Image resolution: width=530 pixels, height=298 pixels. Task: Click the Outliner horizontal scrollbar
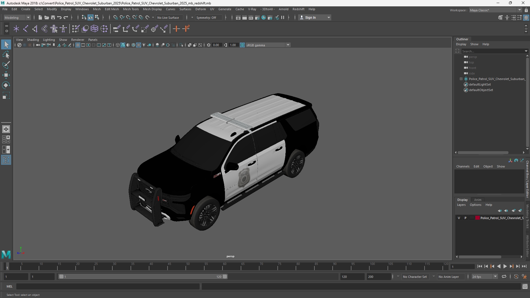click(x=483, y=152)
